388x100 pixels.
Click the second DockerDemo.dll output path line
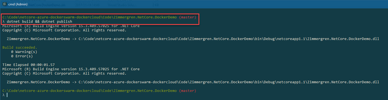coord(193,82)
